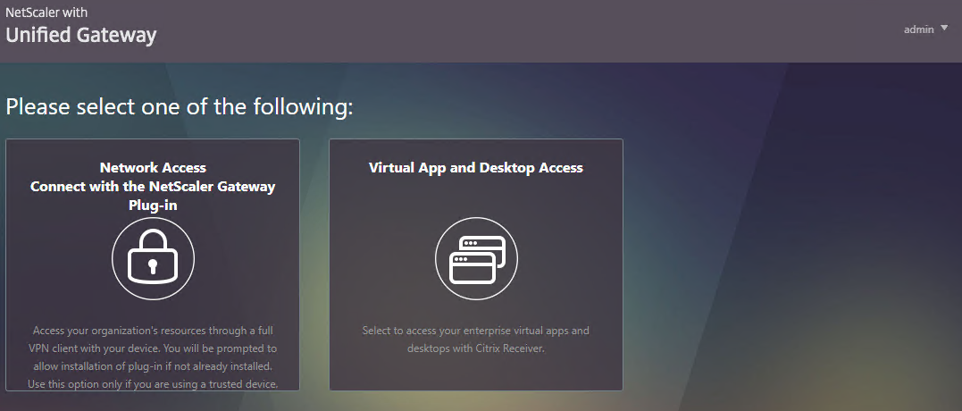Select Virtual App and Desktop Access heading

[x=476, y=167]
